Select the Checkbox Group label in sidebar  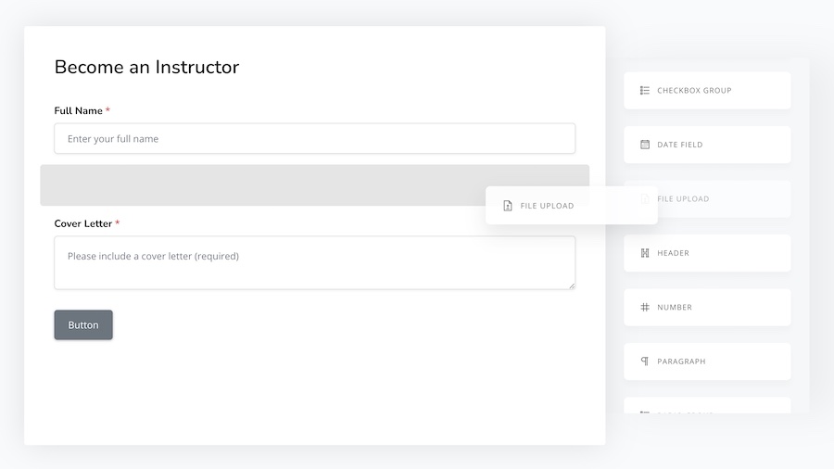coord(694,91)
